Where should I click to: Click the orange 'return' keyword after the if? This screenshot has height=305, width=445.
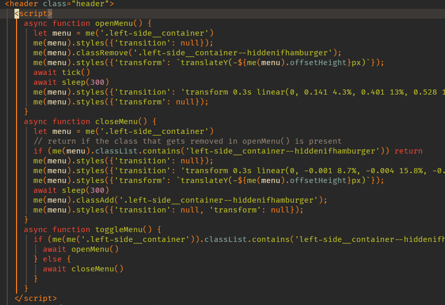(x=408, y=151)
